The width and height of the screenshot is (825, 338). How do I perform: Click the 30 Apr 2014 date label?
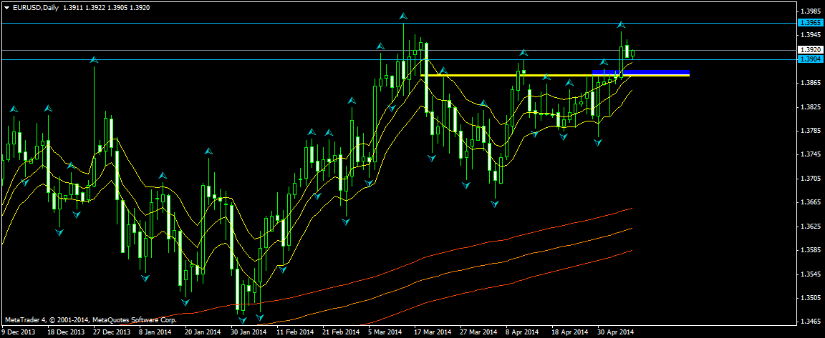coord(616,332)
